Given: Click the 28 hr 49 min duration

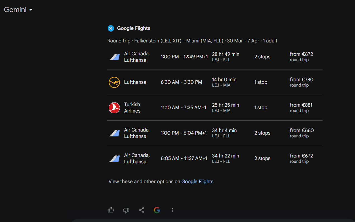Looking at the screenshot, I should coord(226,54).
